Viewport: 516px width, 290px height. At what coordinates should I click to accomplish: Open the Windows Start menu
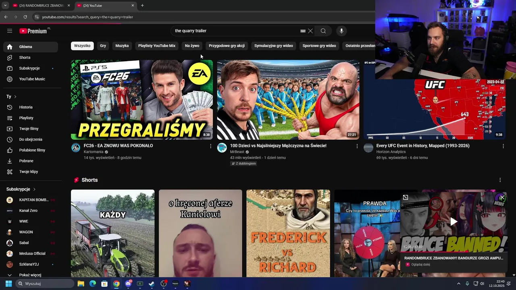point(8,284)
